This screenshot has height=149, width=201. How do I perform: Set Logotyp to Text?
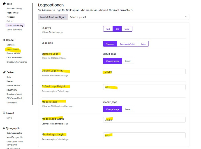[108, 29]
